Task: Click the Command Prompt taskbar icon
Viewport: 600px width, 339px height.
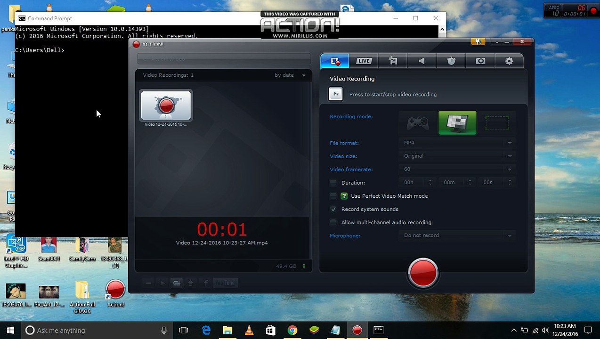Action: click(379, 331)
